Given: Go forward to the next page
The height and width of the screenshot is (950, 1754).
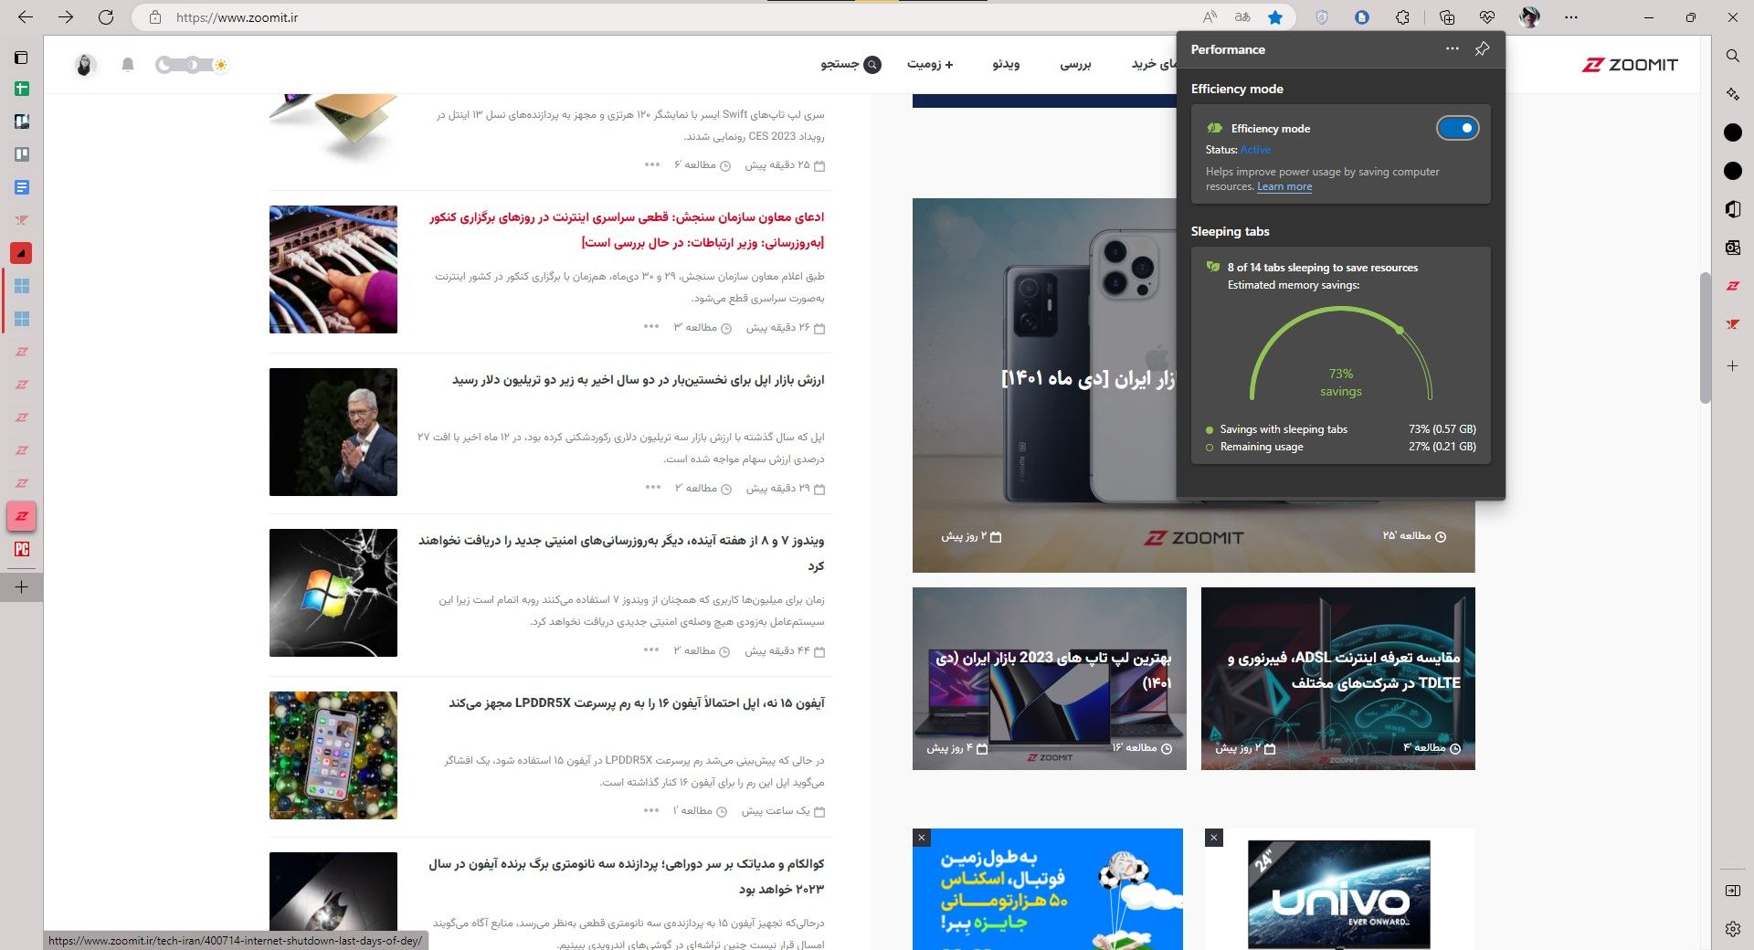Looking at the screenshot, I should click(x=66, y=17).
